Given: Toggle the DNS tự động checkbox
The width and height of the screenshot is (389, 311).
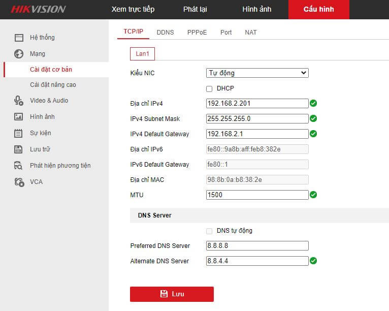Looking at the screenshot, I should [209, 231].
